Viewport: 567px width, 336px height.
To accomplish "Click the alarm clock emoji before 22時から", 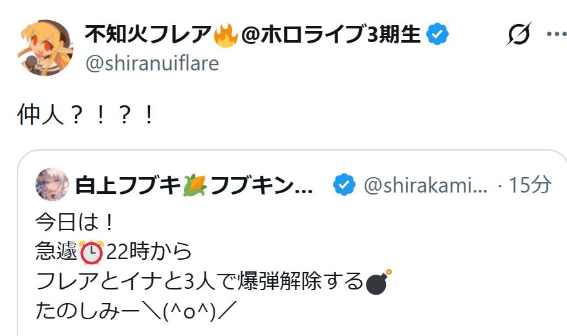I will 92,251.
